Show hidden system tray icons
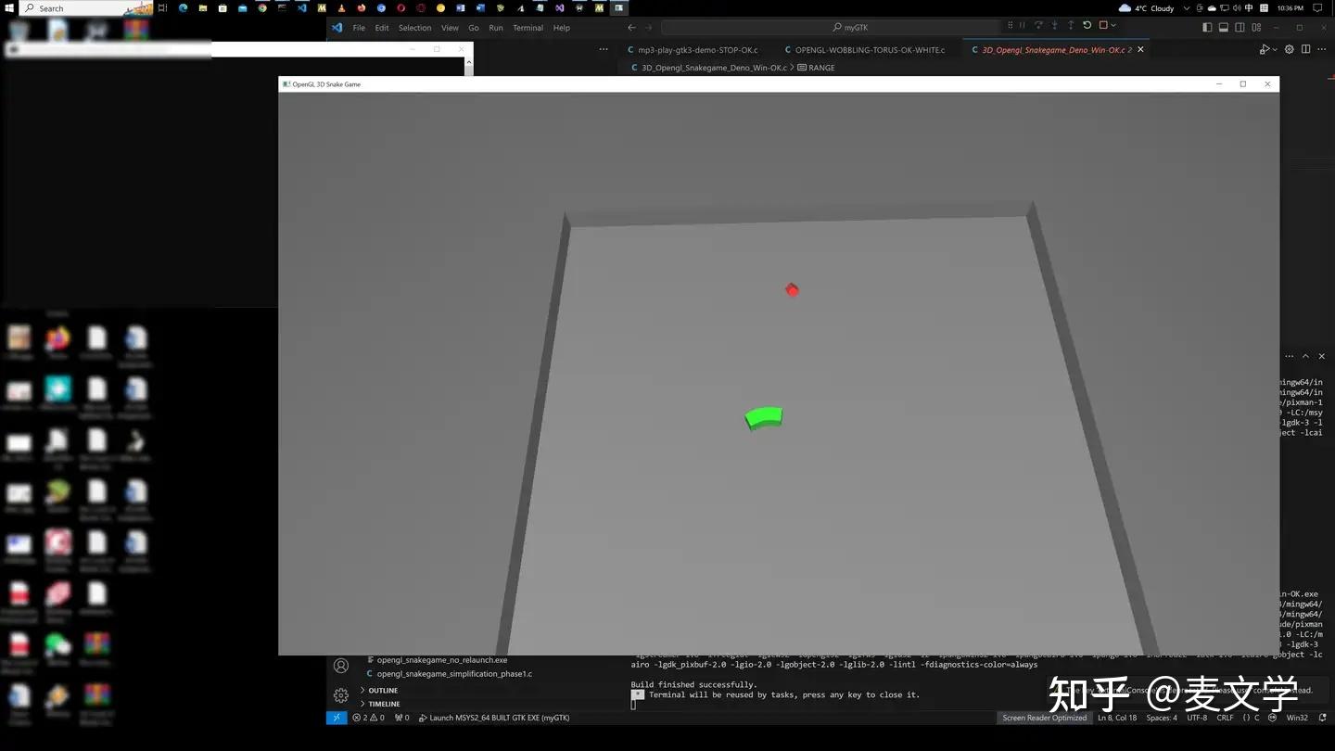The image size is (1335, 751). tap(1187, 8)
